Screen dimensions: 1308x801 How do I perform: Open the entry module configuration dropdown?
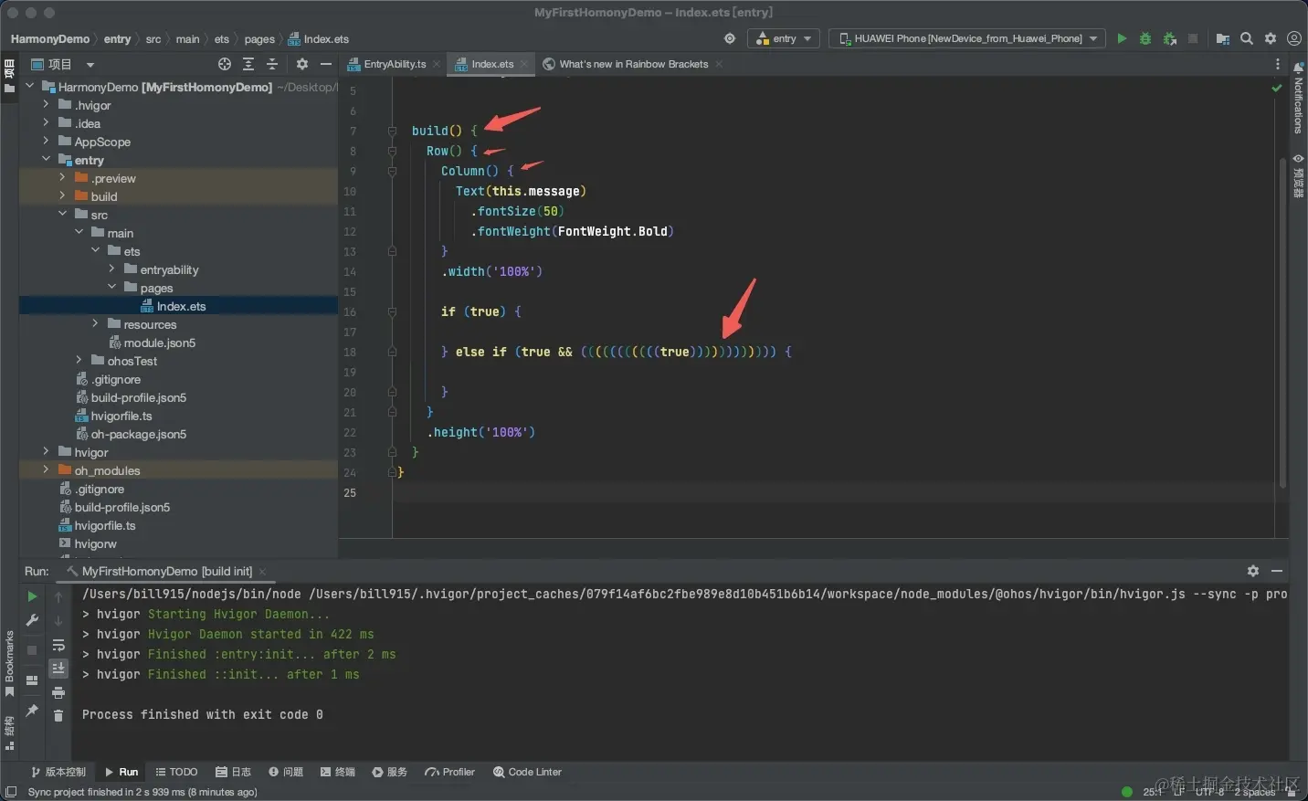click(x=784, y=38)
